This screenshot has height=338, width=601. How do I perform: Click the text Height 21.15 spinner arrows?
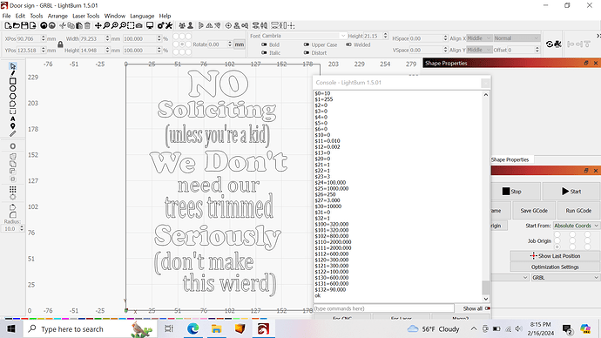[386, 36]
